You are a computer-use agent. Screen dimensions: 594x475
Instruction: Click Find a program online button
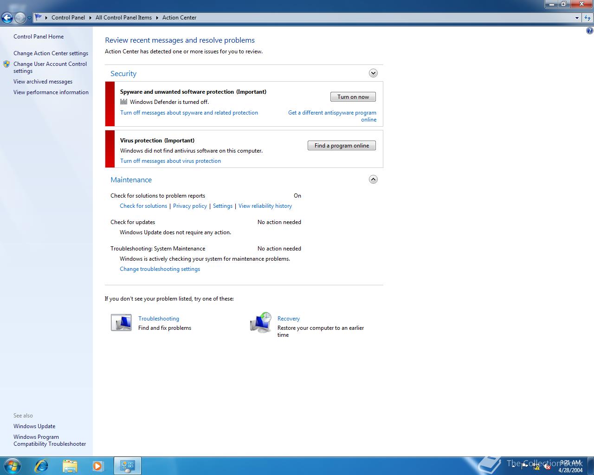(342, 146)
